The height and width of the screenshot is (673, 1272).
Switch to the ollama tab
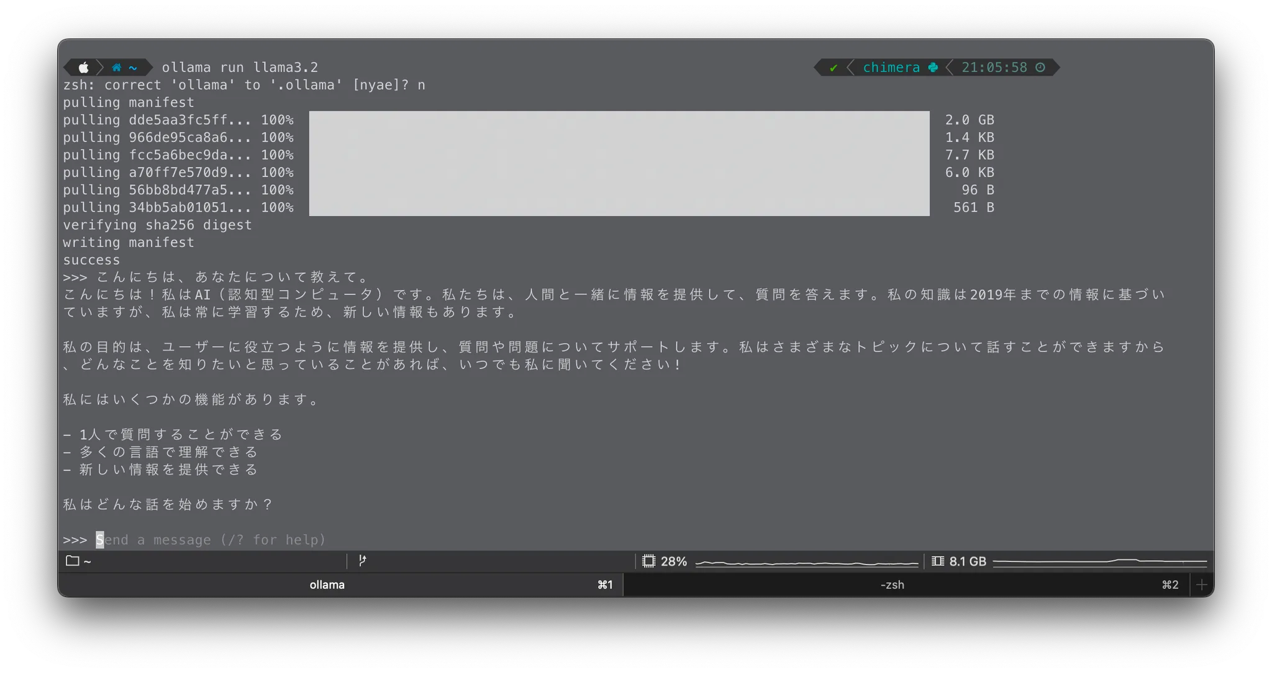(x=327, y=585)
